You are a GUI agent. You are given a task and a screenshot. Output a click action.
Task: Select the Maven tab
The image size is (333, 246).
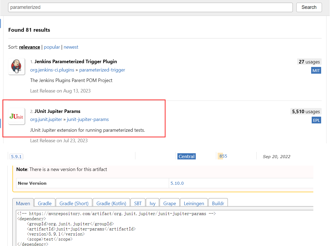(23, 203)
